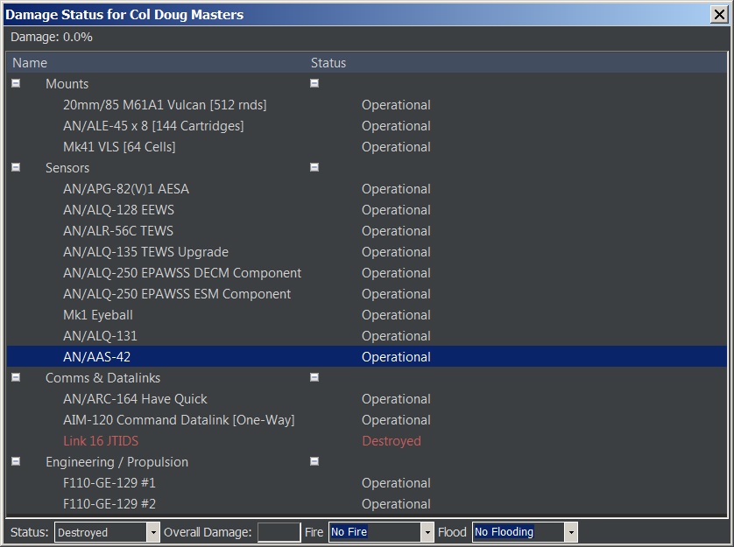Select F110-GE-129 #1 engine row

[367, 483]
